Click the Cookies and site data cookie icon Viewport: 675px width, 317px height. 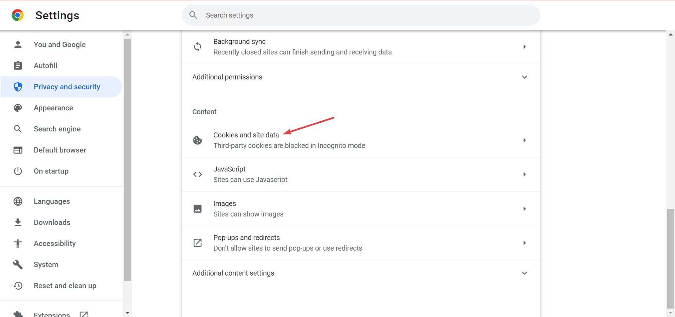(198, 140)
